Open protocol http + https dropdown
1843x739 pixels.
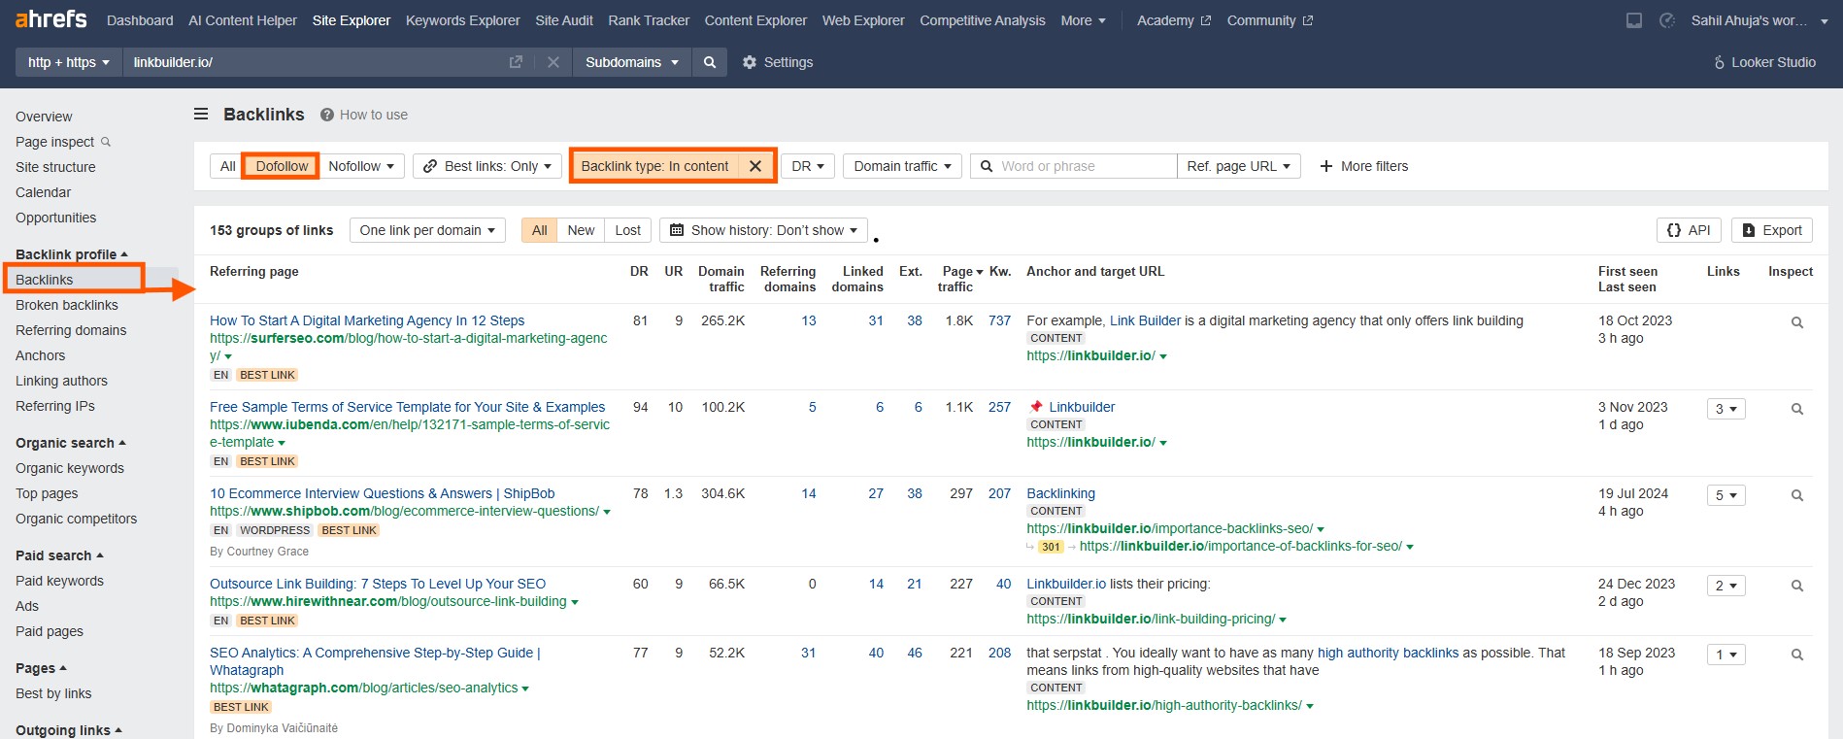click(x=68, y=62)
